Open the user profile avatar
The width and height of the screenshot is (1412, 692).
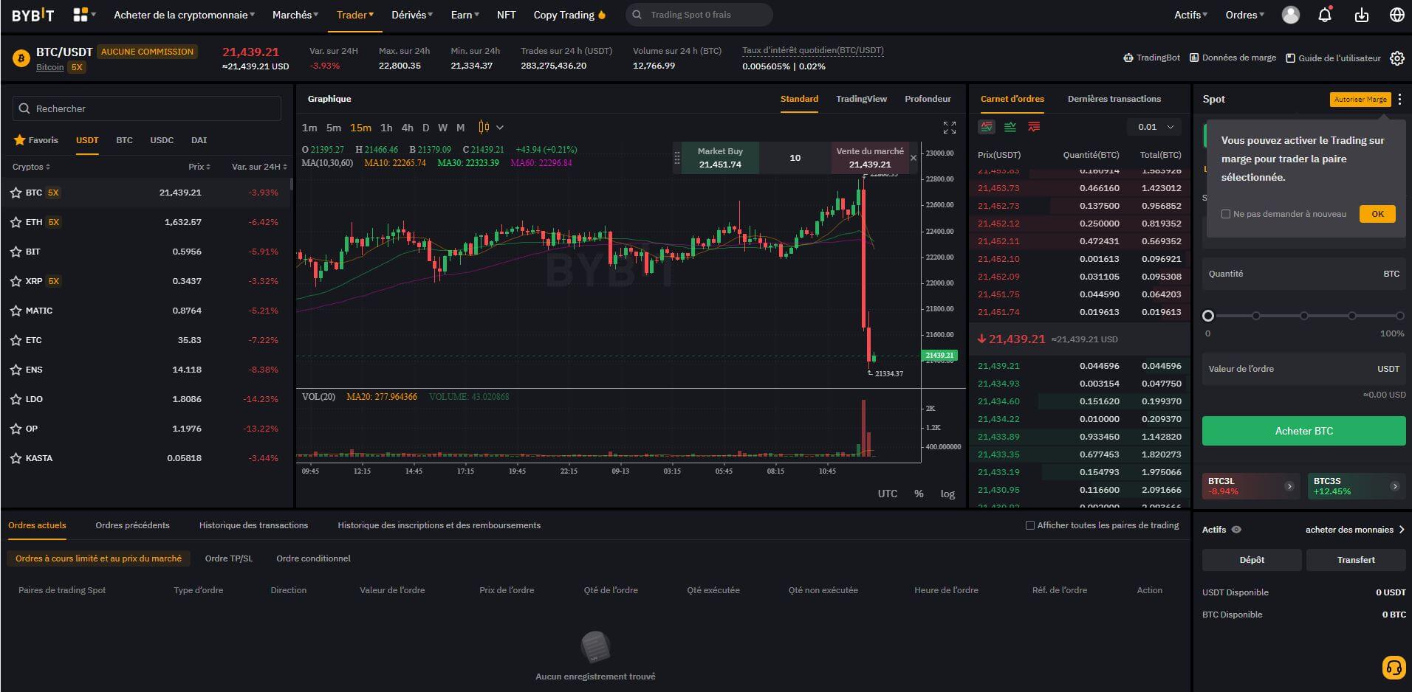1290,15
